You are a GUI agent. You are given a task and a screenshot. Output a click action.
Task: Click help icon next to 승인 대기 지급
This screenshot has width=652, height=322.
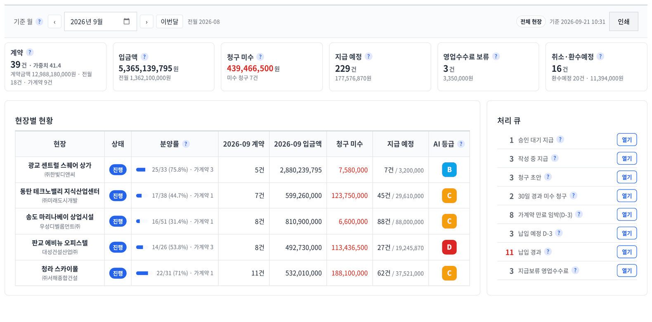560,140
